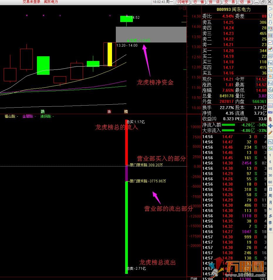Click the 净流入额 -4.20亿 row

point(234,125)
